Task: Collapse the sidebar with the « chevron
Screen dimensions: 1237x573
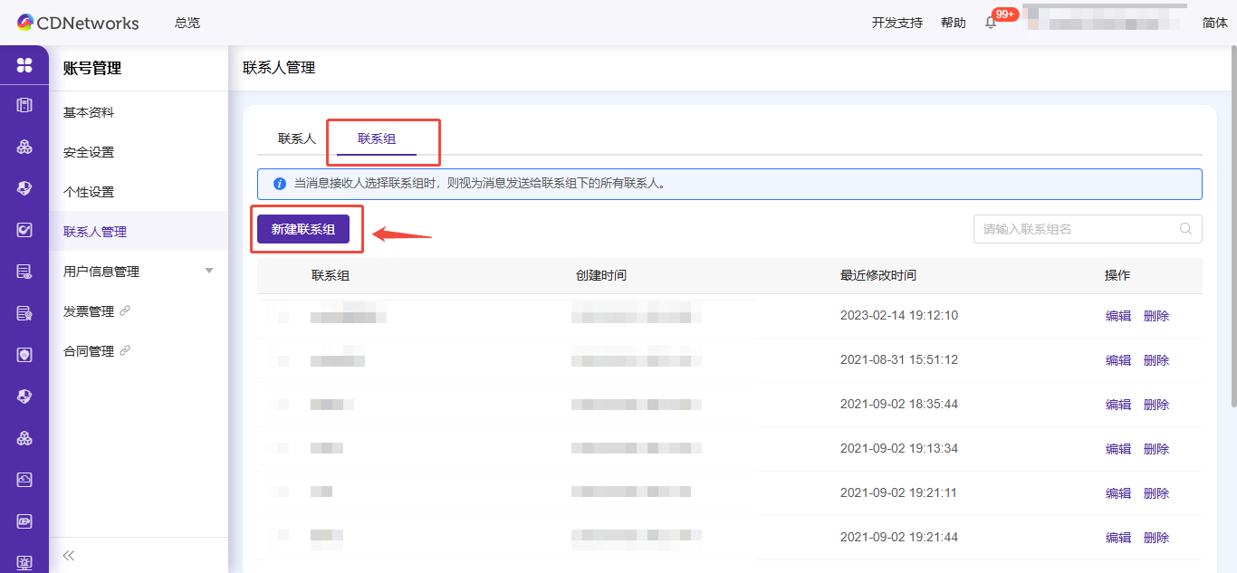Action: [68, 555]
